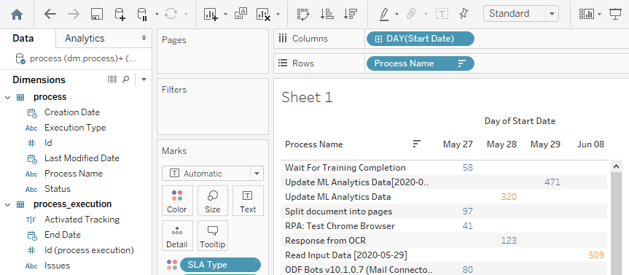This screenshot has height=275, width=629.
Task: Click value 471 in the table
Action: 552,182
